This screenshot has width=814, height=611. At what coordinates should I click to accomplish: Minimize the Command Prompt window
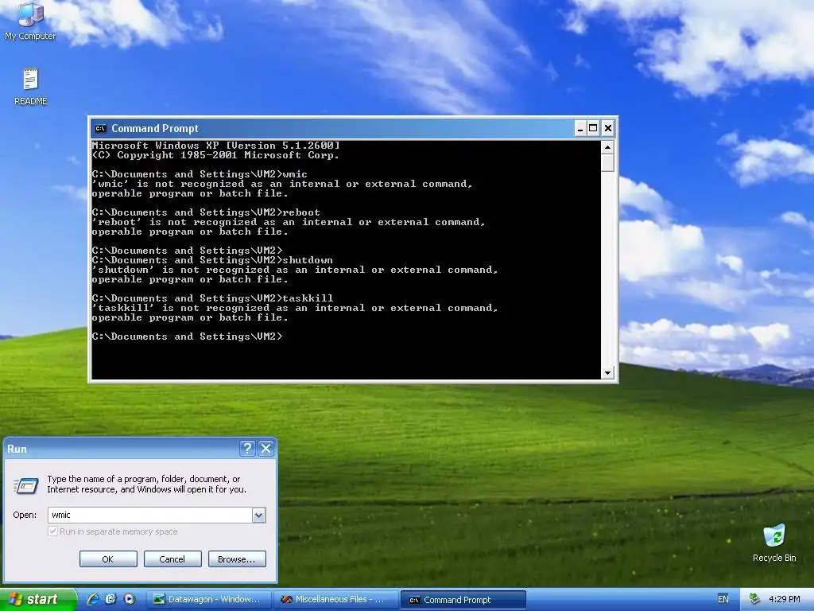click(x=580, y=128)
